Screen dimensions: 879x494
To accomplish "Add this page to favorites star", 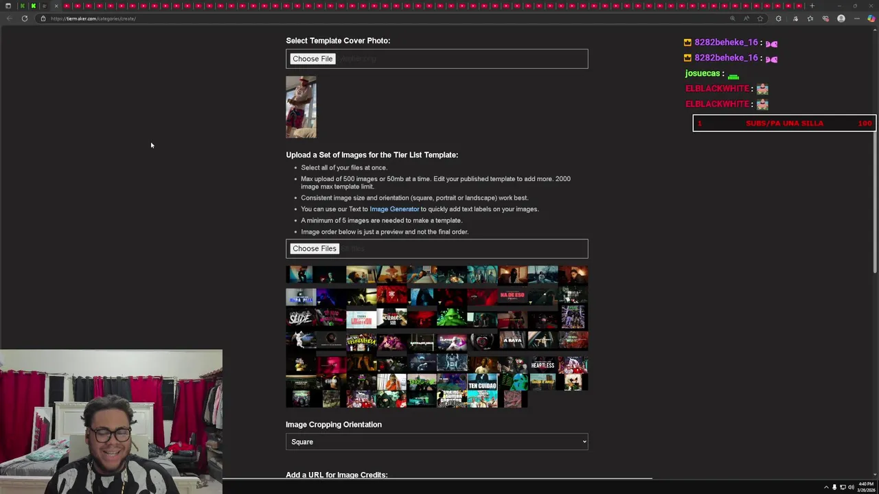I will pyautogui.click(x=760, y=19).
